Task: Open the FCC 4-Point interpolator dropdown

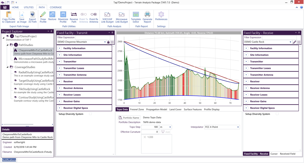Action: (x=238, y=127)
